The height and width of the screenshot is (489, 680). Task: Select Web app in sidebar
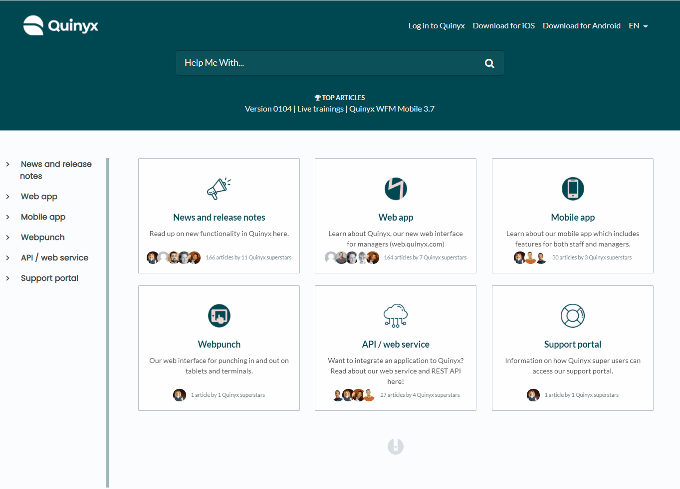pyautogui.click(x=39, y=197)
